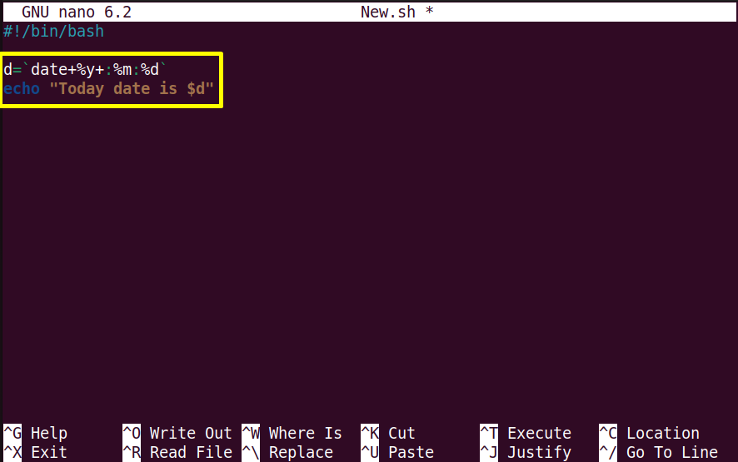The height and width of the screenshot is (462, 738).
Task: Select the ^J Justify shortcut
Action: tap(526, 452)
